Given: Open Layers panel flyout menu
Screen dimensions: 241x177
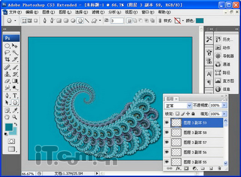Looking at the screenshot, I should [226, 100].
